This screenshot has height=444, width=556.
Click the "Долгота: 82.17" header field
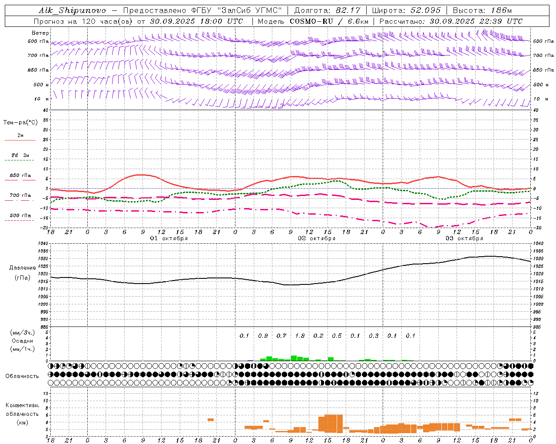[x=327, y=10]
